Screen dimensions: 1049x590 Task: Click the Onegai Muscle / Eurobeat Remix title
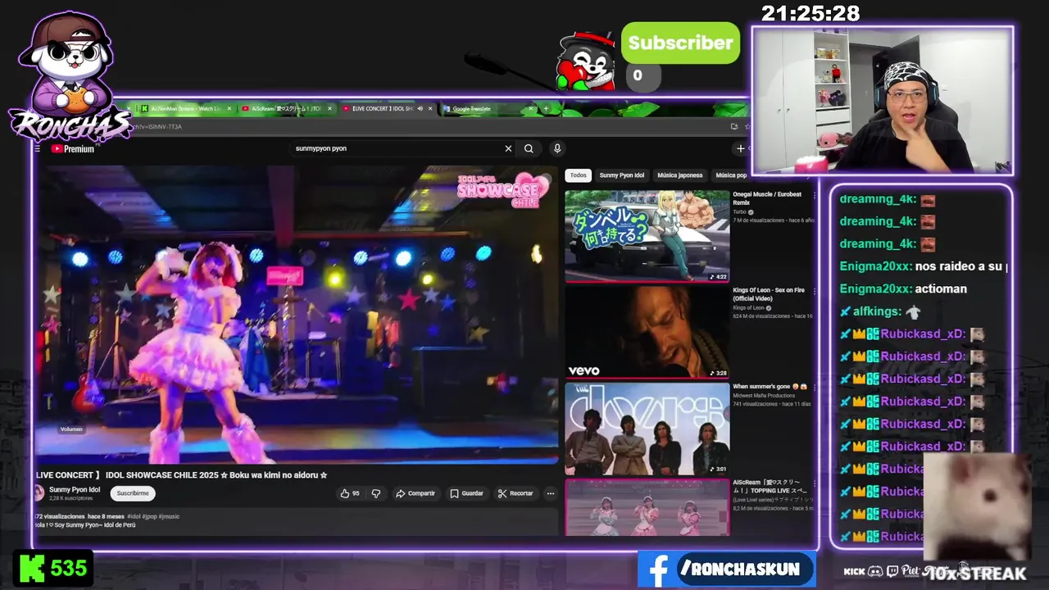coord(769,198)
